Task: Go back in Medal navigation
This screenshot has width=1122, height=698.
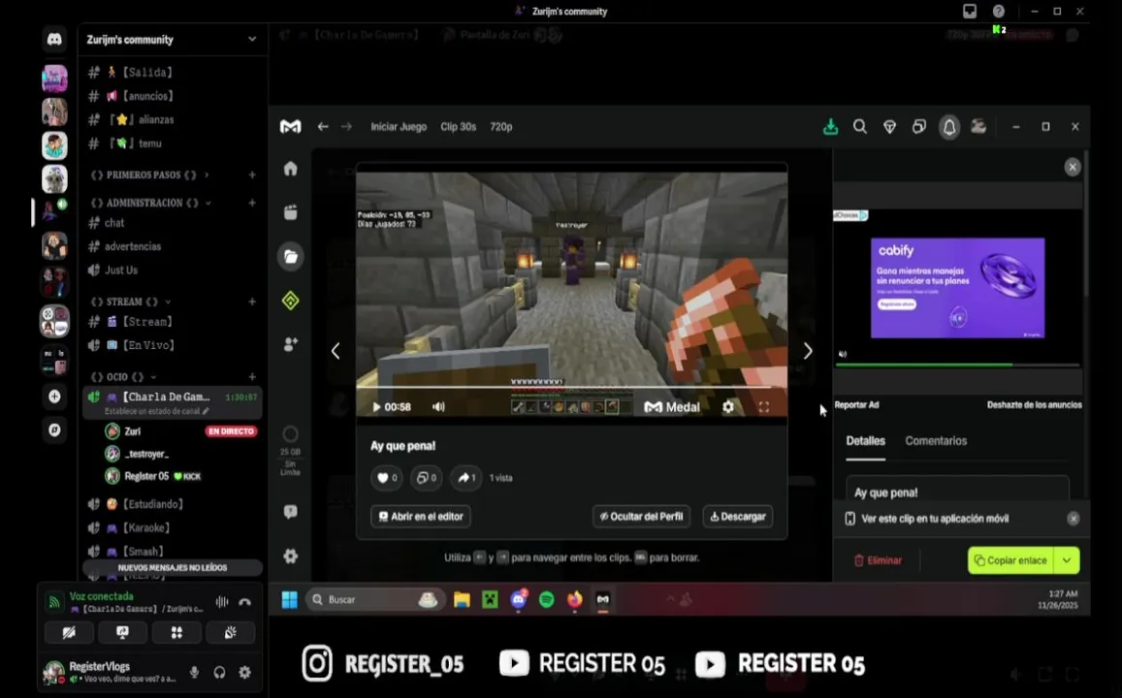Action: (323, 127)
